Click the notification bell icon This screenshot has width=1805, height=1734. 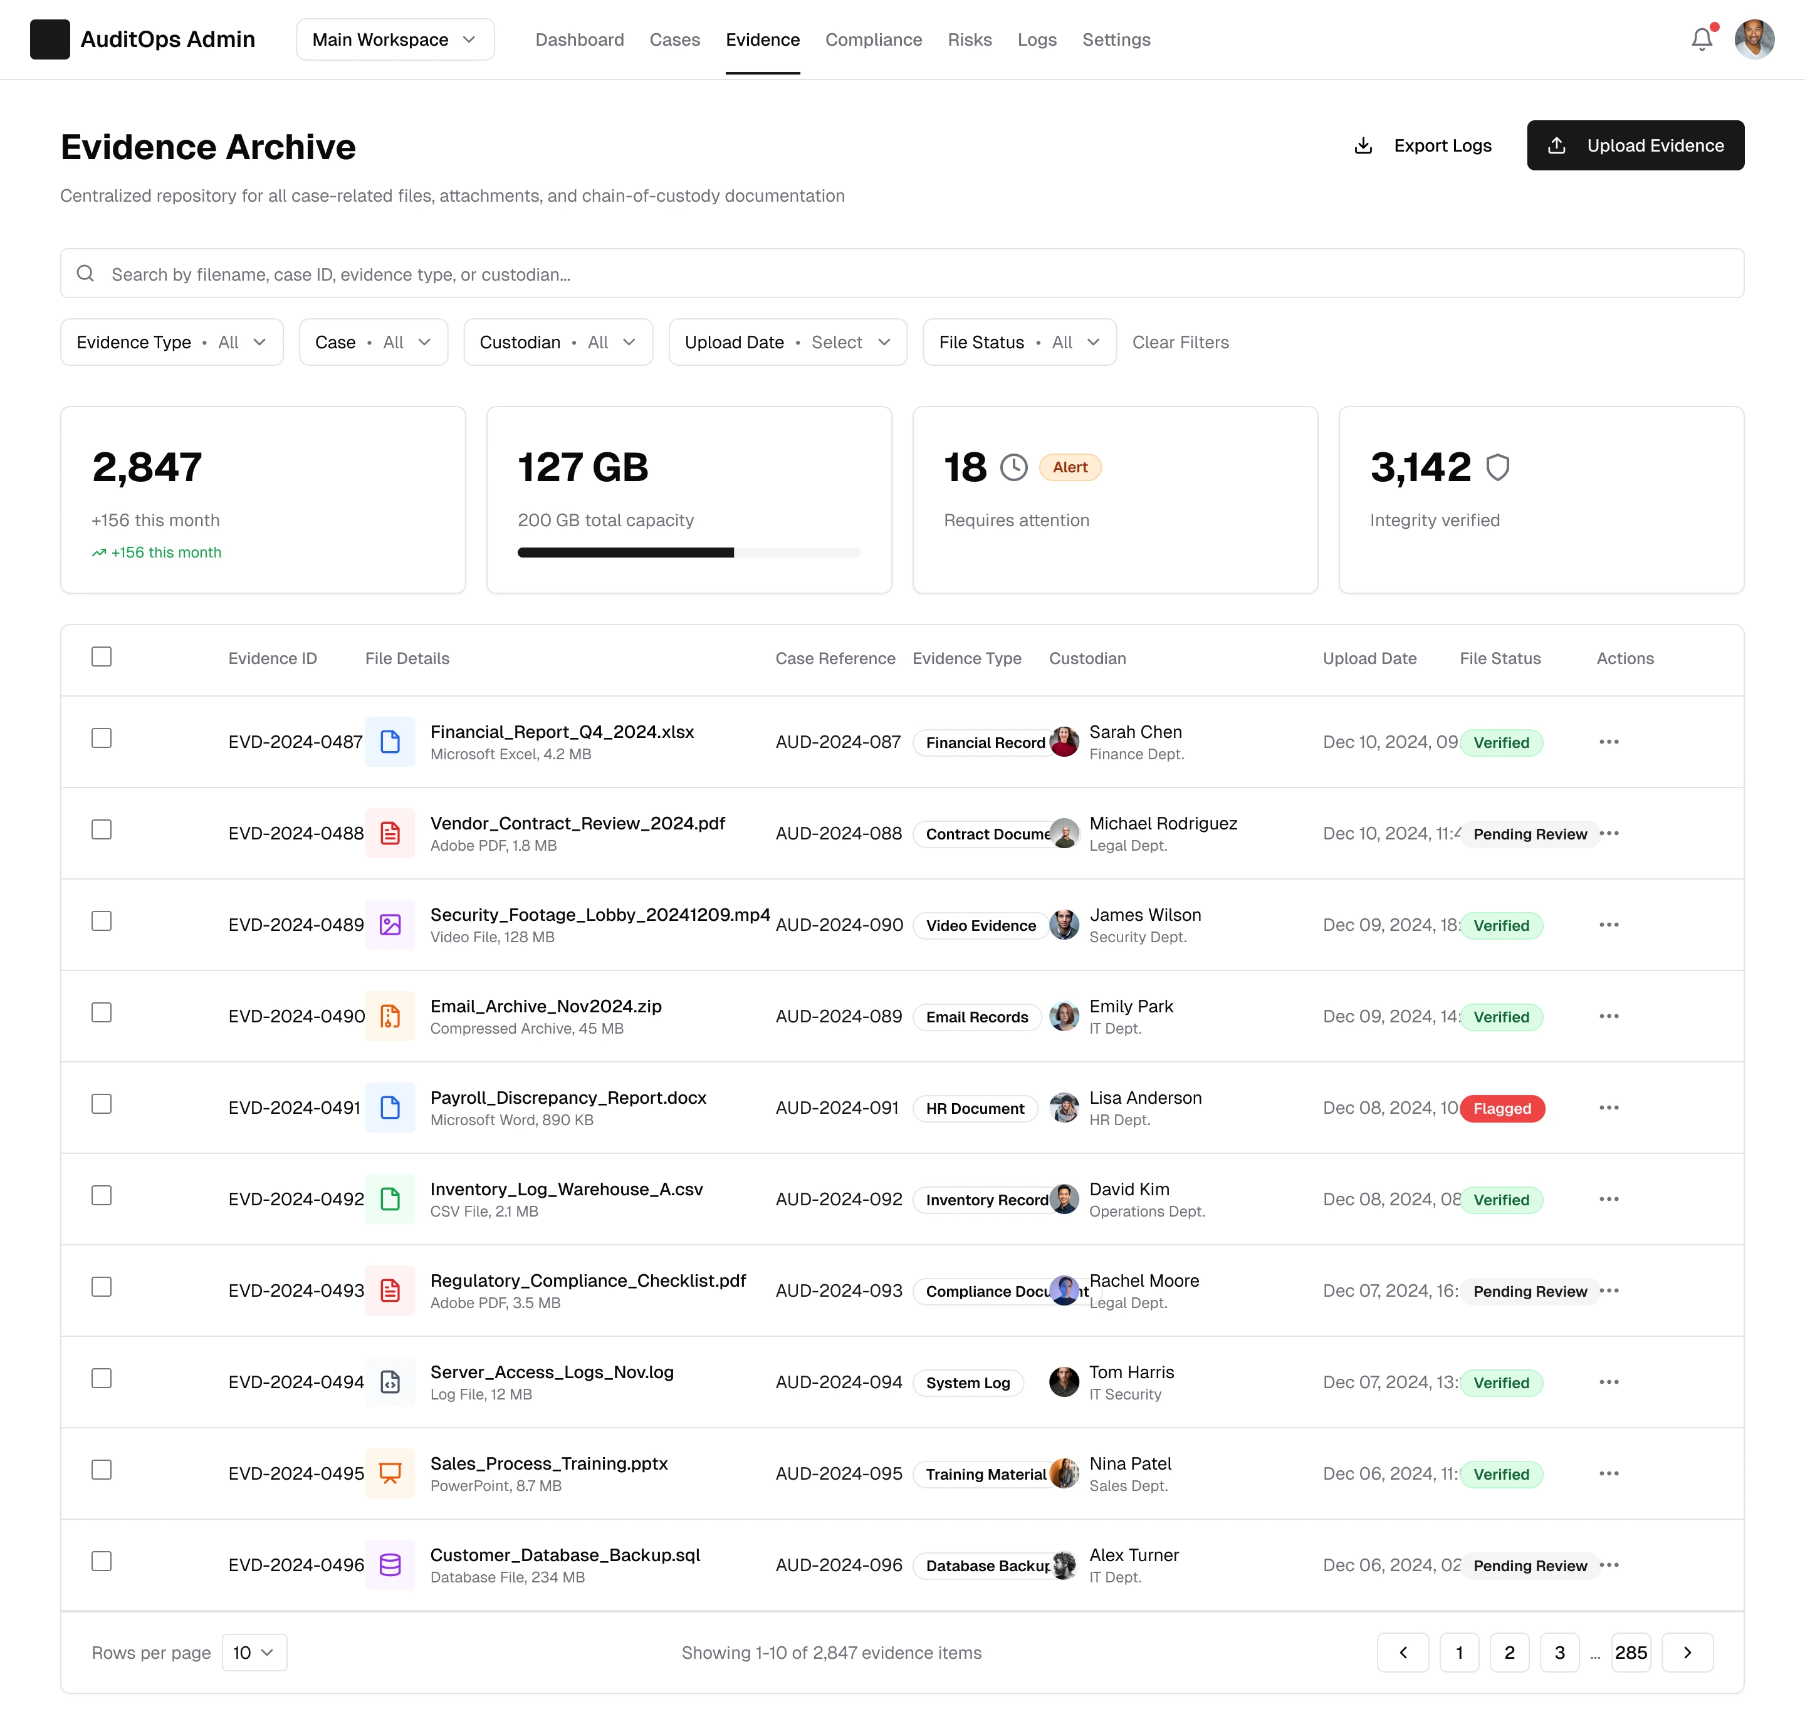coord(1701,39)
